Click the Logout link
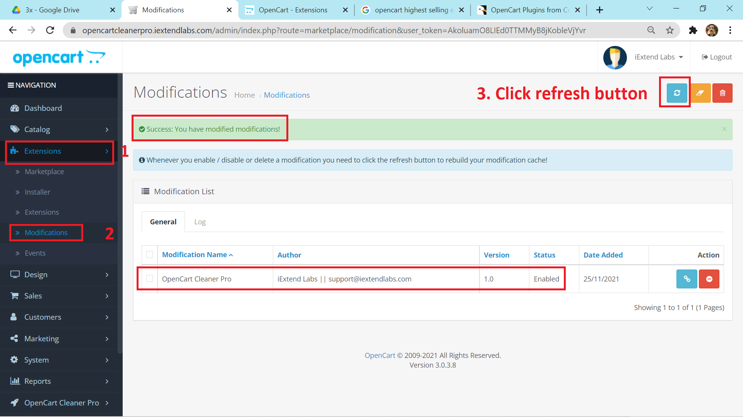Image resolution: width=743 pixels, height=417 pixels. 717,57
